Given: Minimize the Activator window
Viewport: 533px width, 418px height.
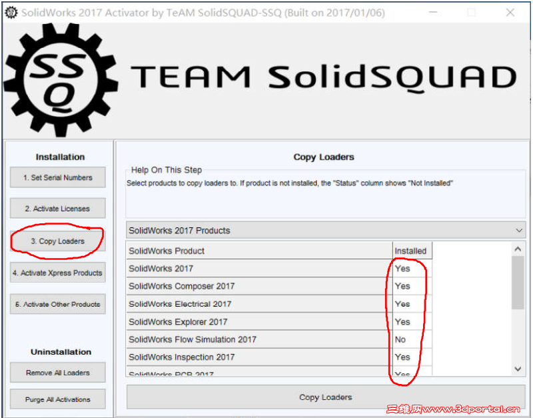Looking at the screenshot, I should (x=433, y=12).
